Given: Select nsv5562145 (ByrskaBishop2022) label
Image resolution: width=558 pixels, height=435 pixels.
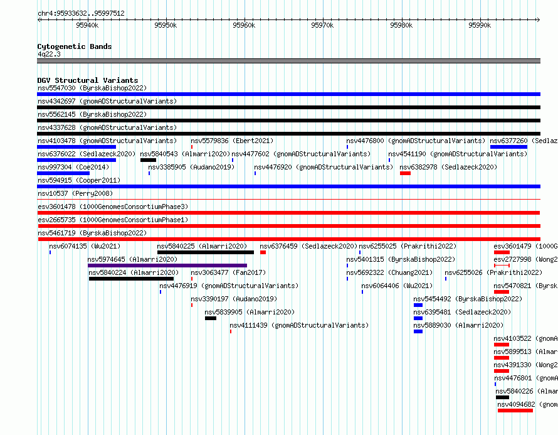Looking at the screenshot, I should [92, 114].
